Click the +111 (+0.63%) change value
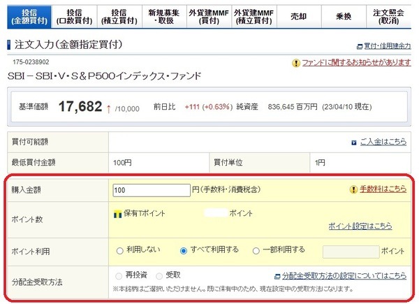Screen dimensions: 419x304 coord(208,107)
